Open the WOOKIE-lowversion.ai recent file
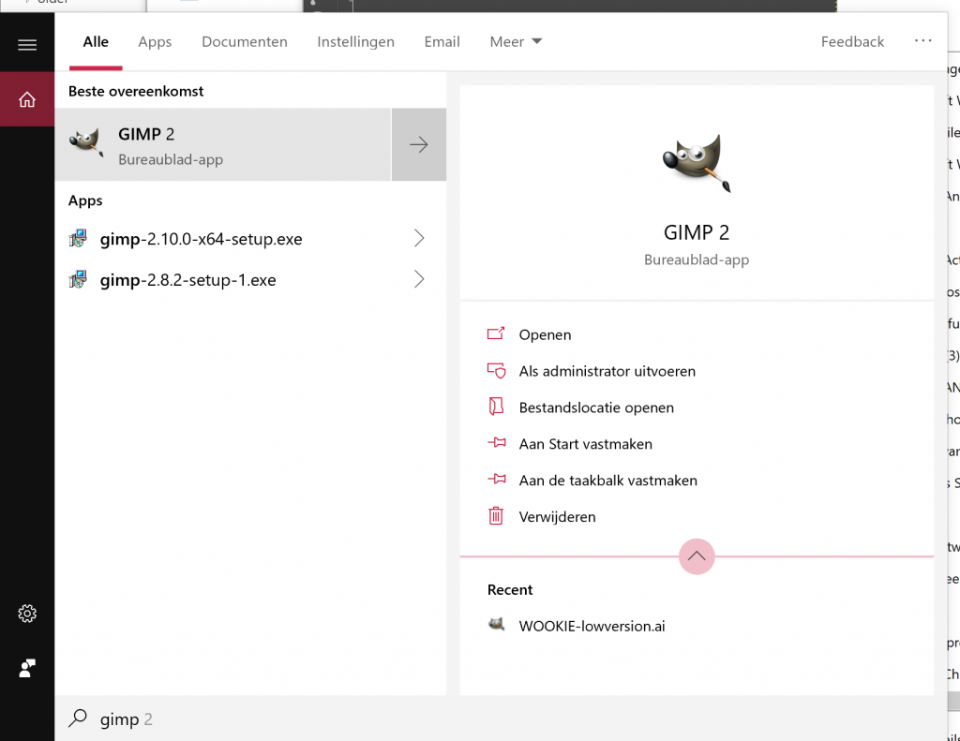This screenshot has width=960, height=741. 591,626
